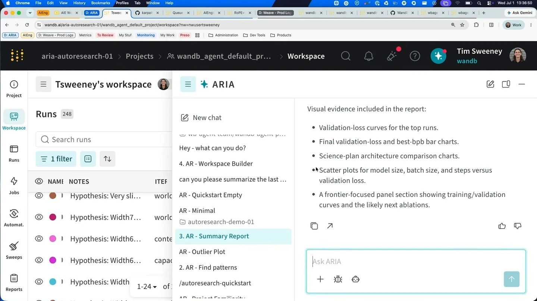
Task: Open the notifications bell
Action: coord(369,56)
